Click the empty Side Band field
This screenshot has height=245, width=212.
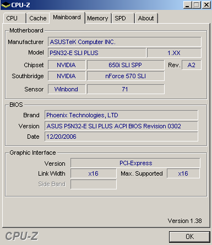(94, 184)
